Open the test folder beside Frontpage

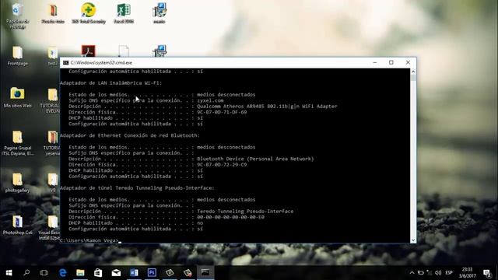point(53,56)
